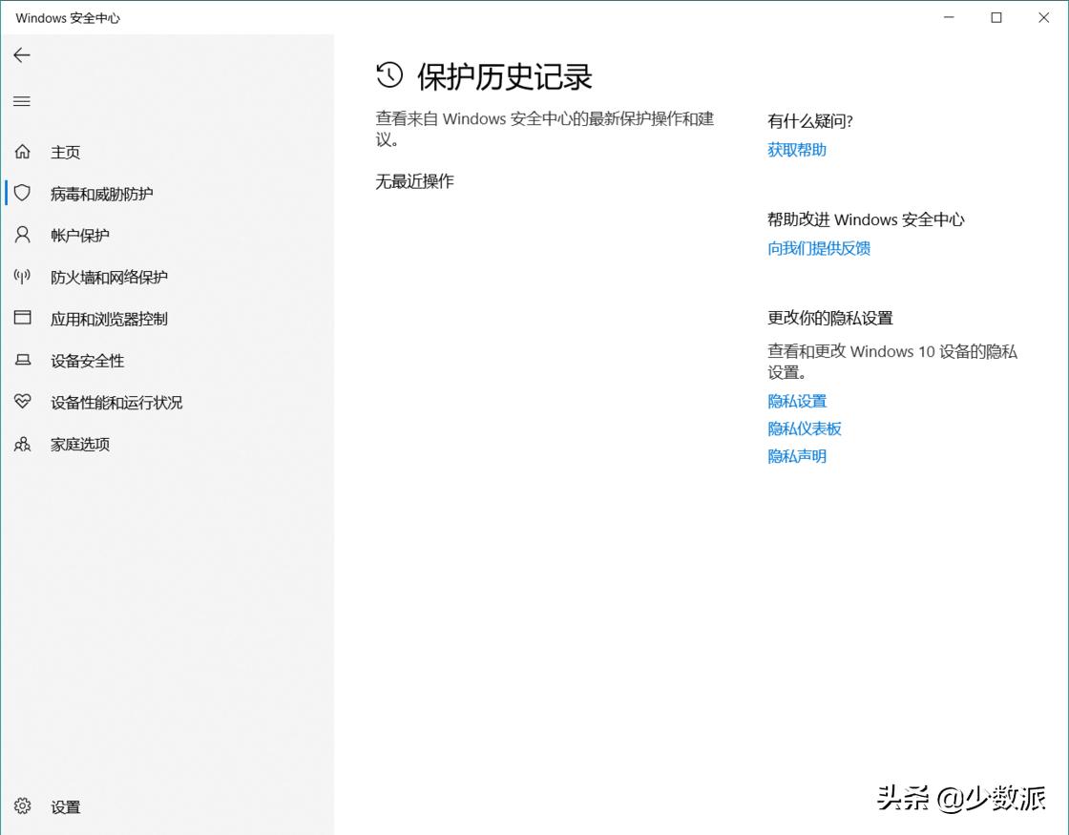Click the 获取帮助 link
The height and width of the screenshot is (835, 1069).
[796, 149]
